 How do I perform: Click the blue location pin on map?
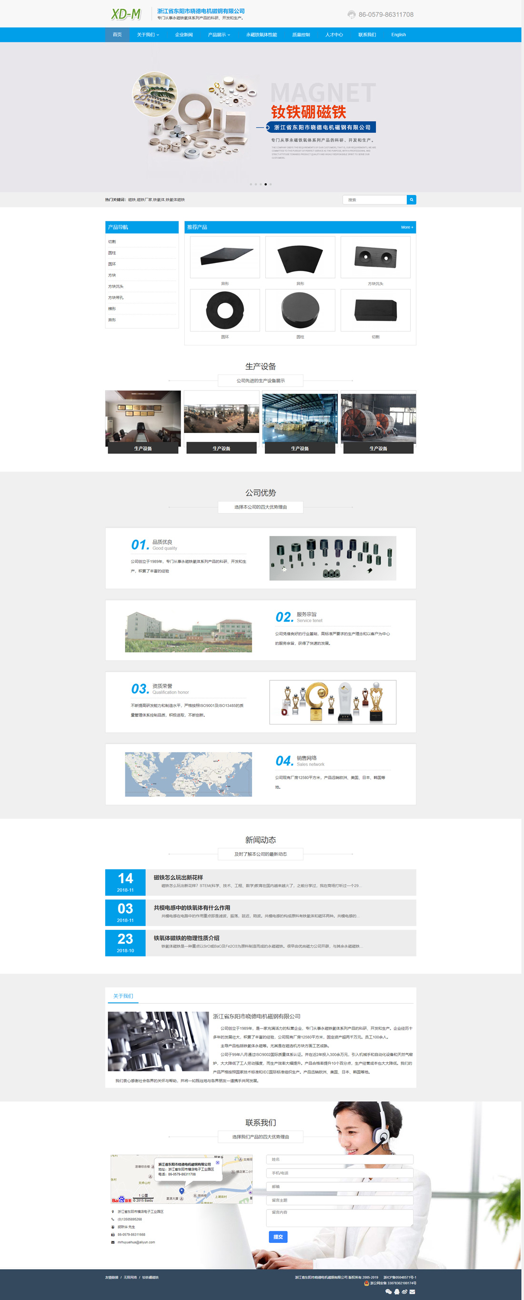pos(182,1191)
